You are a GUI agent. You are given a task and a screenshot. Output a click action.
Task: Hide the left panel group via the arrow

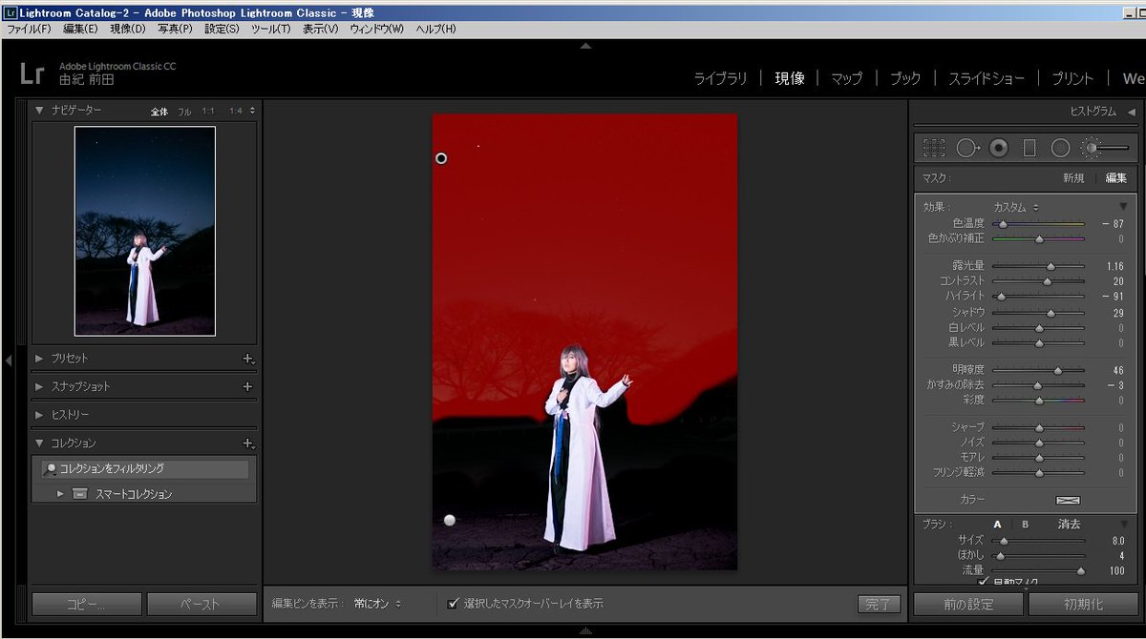8,361
